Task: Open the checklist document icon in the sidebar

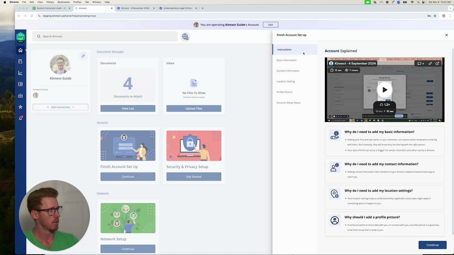Action: click(x=20, y=62)
